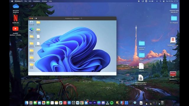Screen dimensions: 189x106
Task: Open Launchpad from the Dock
Action: [x=31, y=103]
